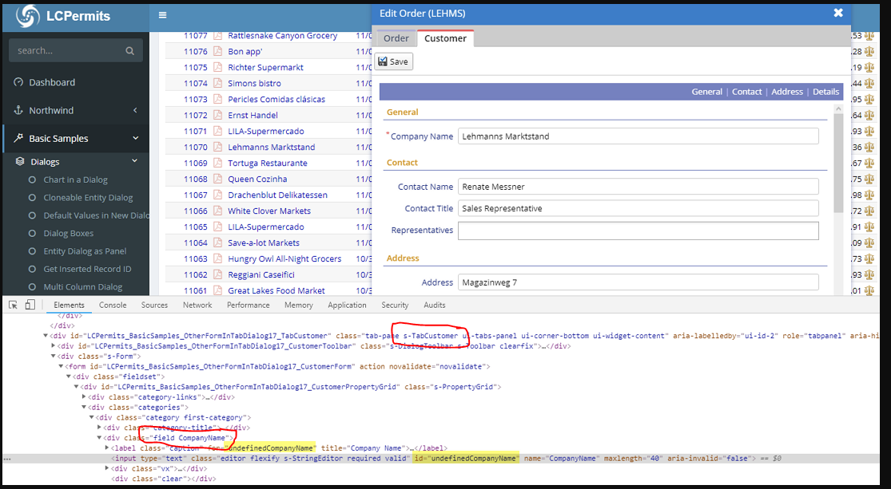Toggle the DevTools device toolbar icon
The image size is (891, 489).
[x=30, y=305]
